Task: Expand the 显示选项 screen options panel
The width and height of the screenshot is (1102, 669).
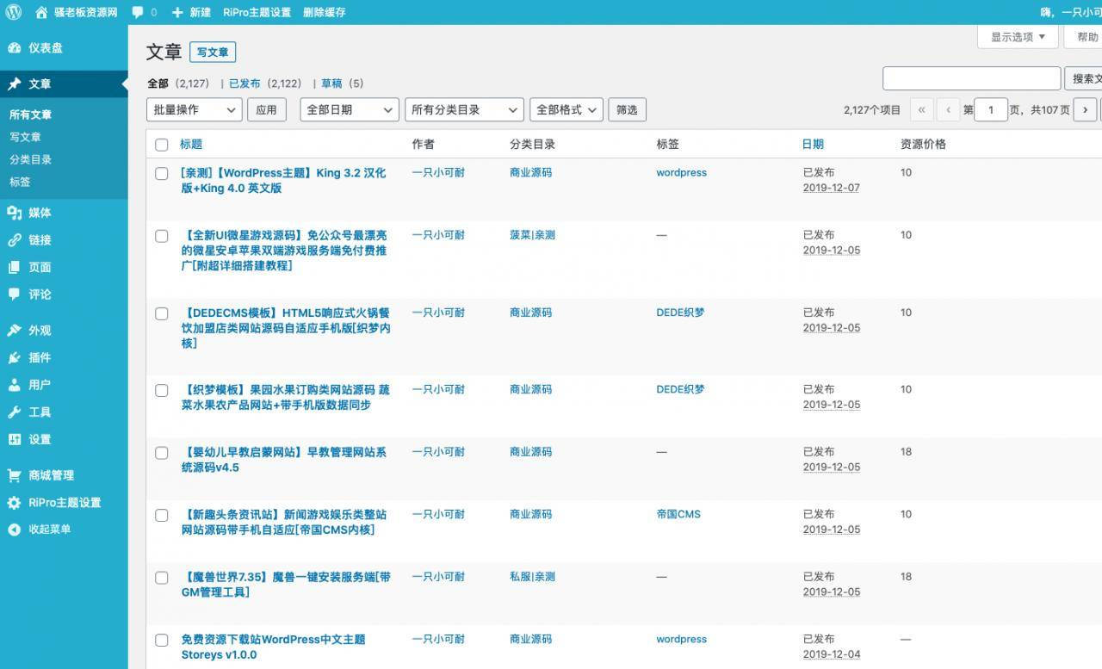Action: [1018, 37]
